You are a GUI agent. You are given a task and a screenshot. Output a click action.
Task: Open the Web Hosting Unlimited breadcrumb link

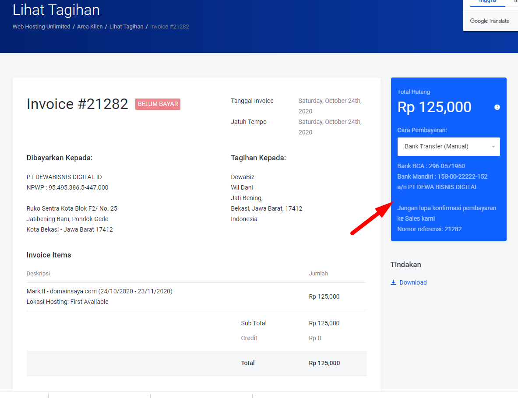(41, 27)
